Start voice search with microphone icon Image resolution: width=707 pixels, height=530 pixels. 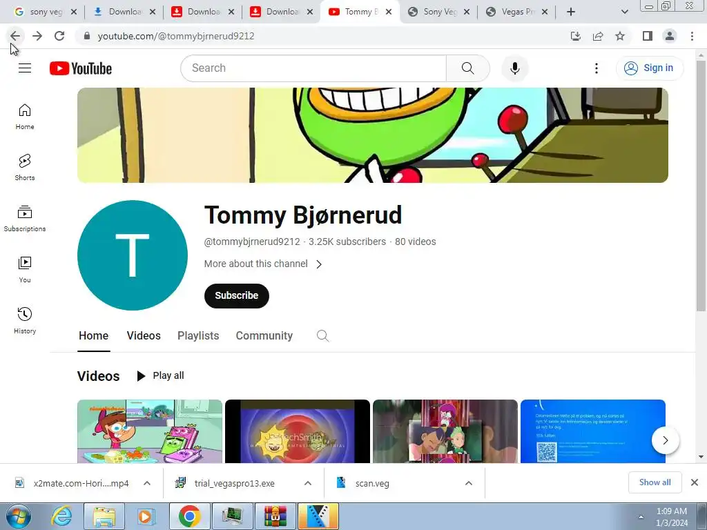click(515, 68)
